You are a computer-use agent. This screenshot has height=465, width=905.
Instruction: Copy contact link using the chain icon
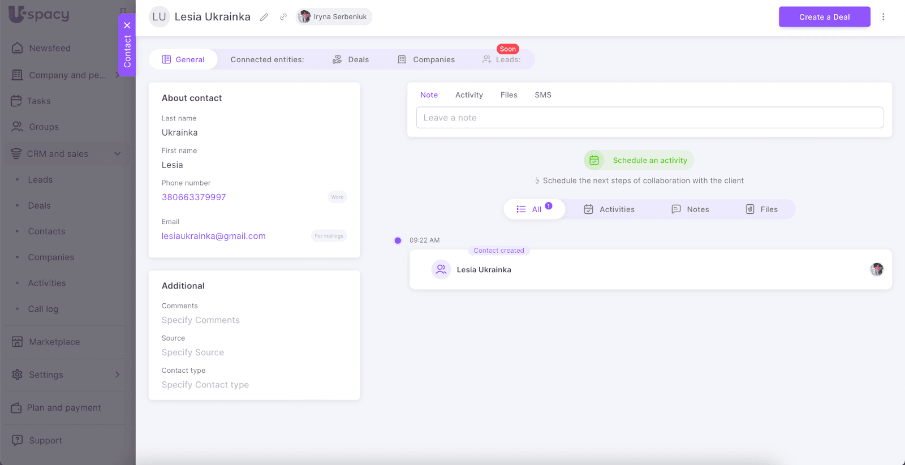tap(283, 17)
